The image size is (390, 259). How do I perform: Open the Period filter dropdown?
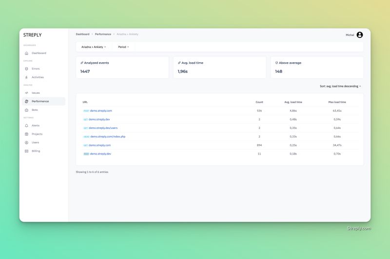pos(123,47)
